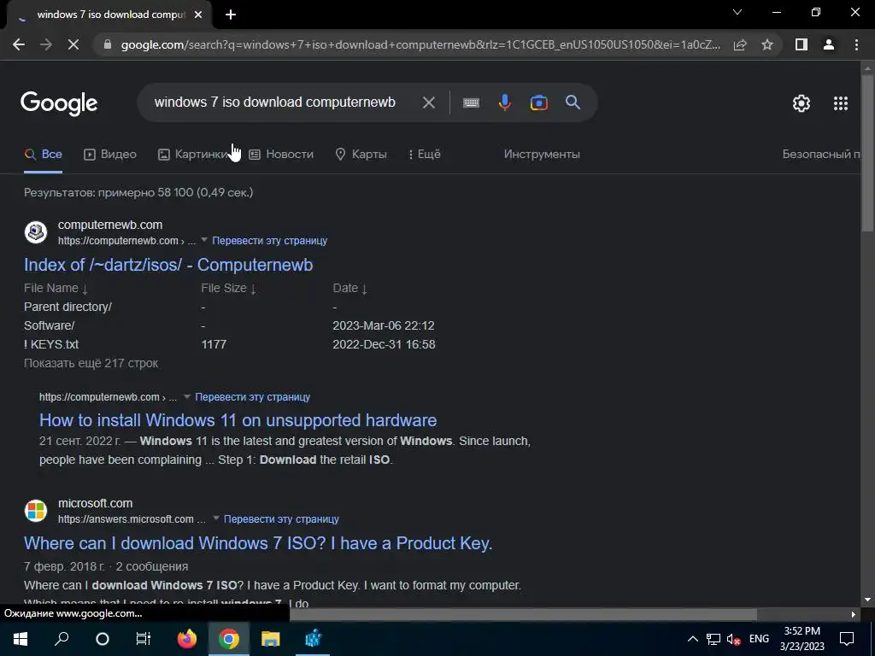Screen dimensions: 875x656
Task: Click horizontal scrollbar right arrow
Action: (854, 614)
